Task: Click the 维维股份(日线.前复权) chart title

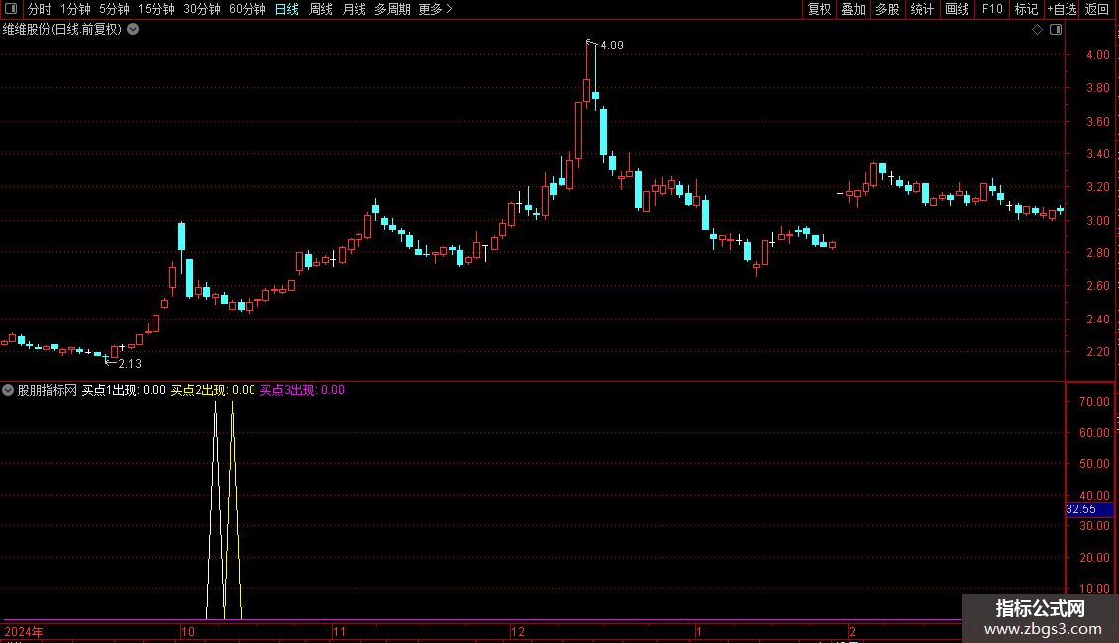Action: 62,30
